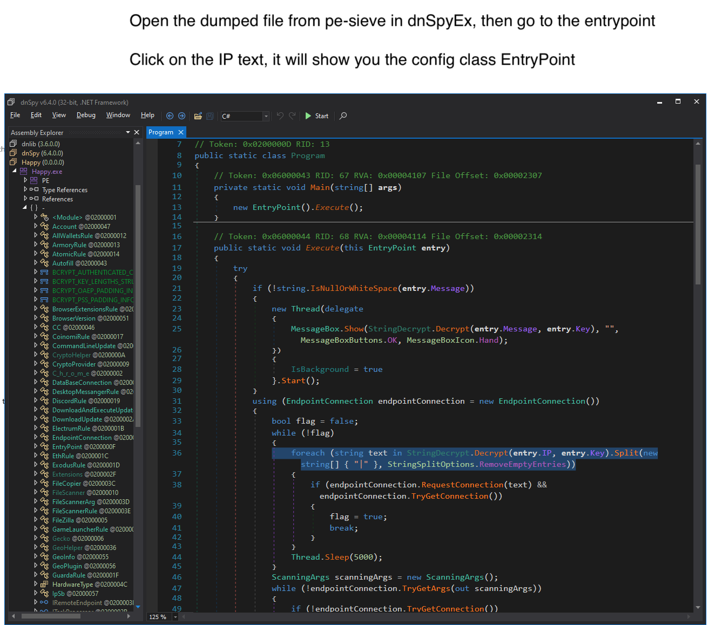The width and height of the screenshot is (708, 625).
Task: Select ArmoryRule @02000013 in the tree
Action: click(86, 245)
